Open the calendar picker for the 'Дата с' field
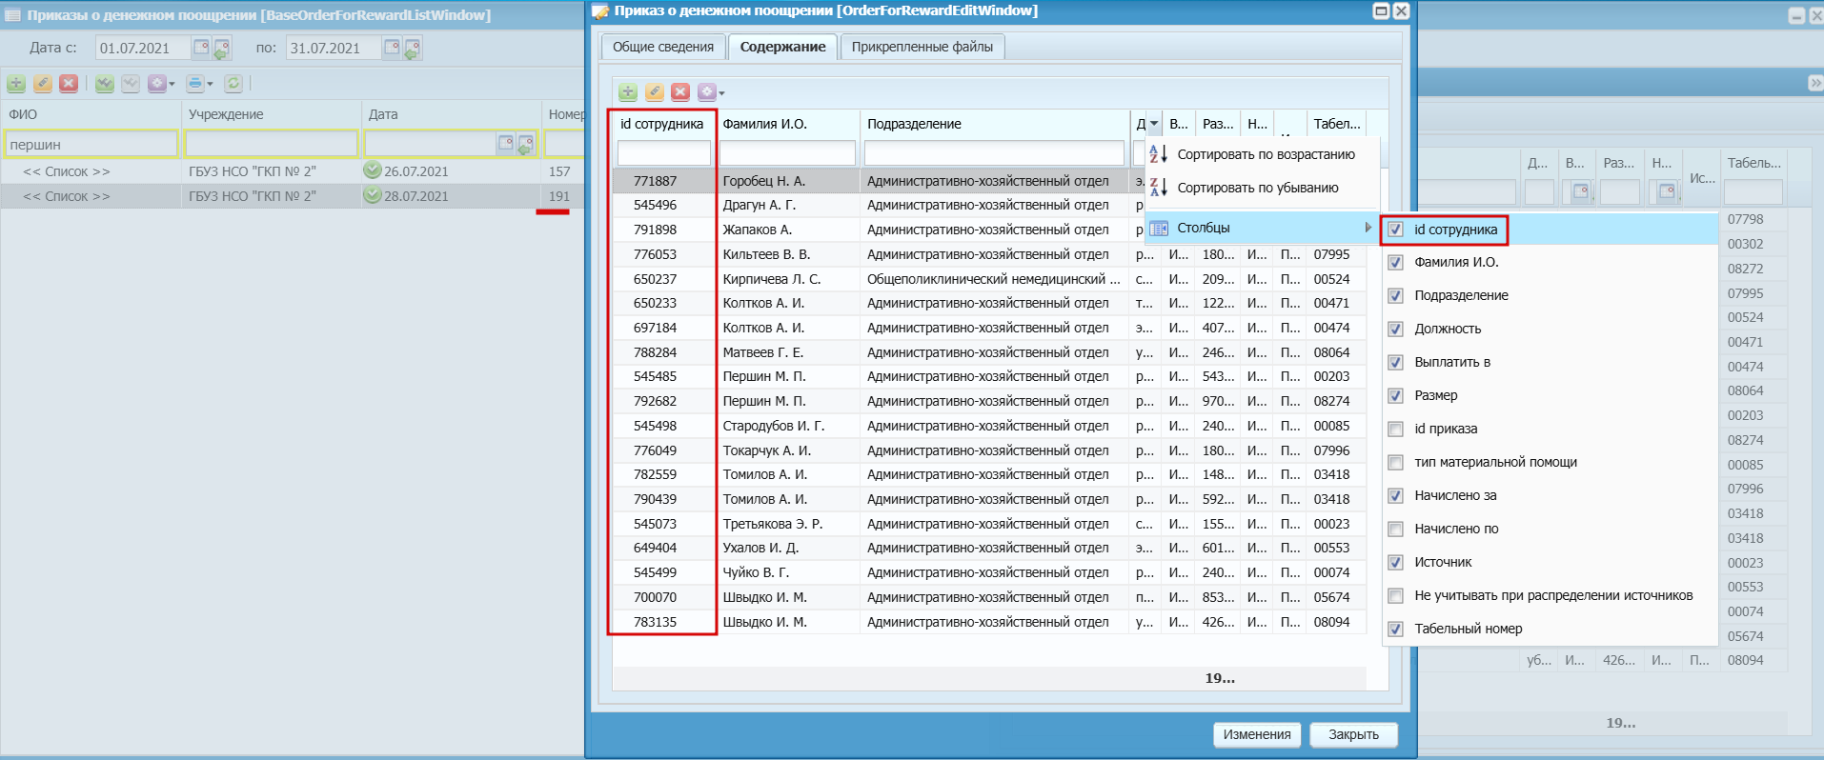 pyautogui.click(x=201, y=48)
